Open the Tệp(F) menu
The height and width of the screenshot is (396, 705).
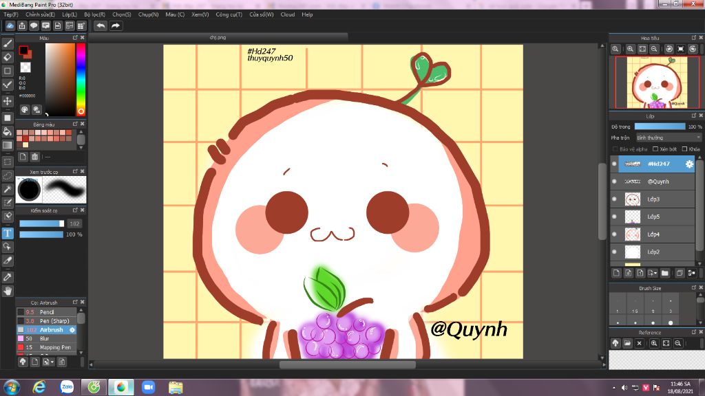[x=11, y=14]
